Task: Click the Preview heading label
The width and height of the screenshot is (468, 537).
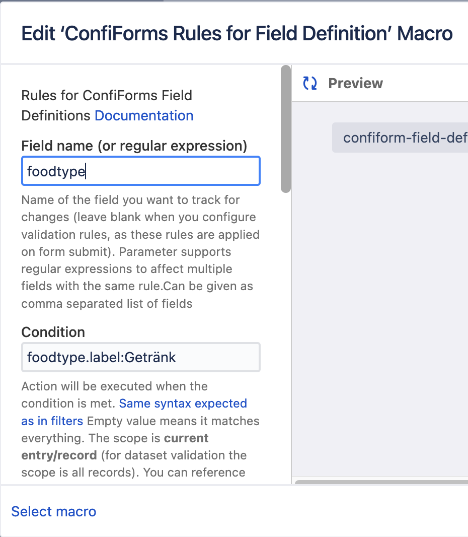Action: click(355, 84)
